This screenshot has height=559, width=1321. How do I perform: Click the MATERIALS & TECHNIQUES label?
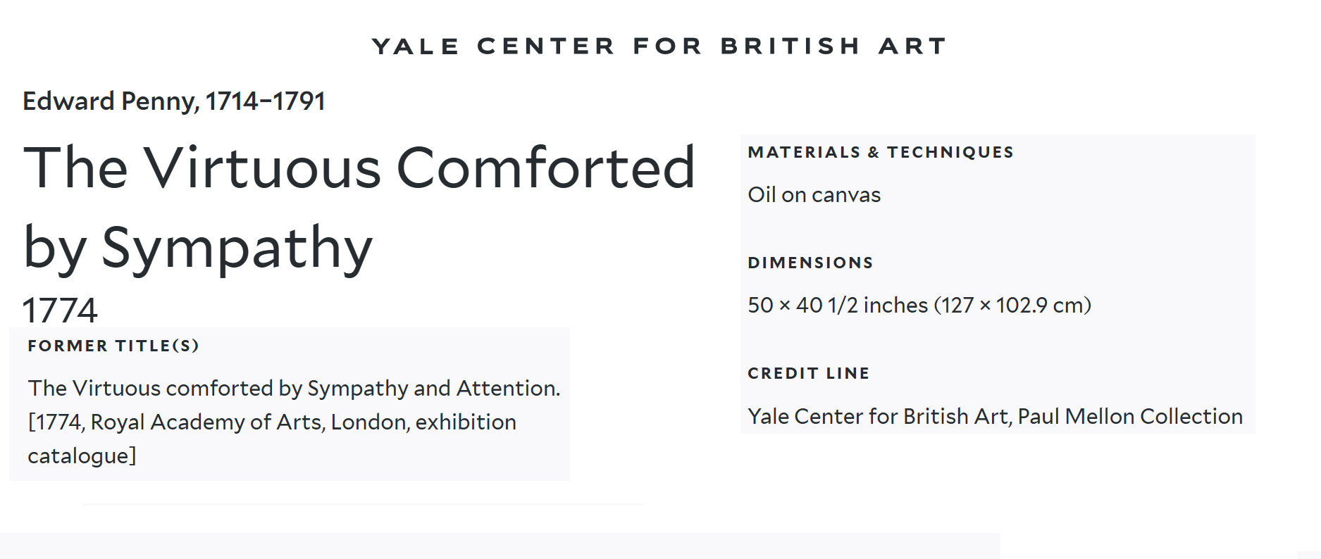click(x=881, y=152)
